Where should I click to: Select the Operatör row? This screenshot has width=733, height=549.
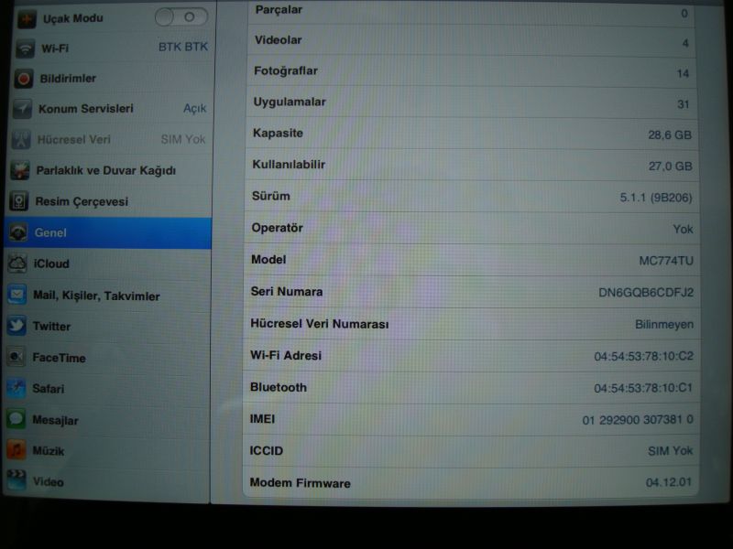(x=472, y=228)
